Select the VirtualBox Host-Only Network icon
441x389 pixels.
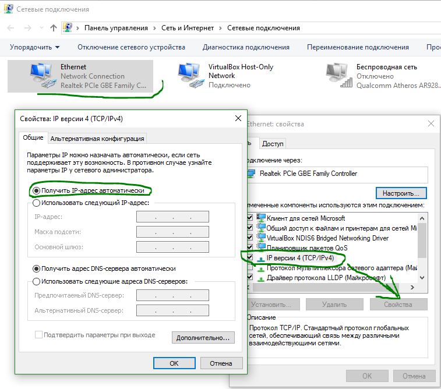[190, 75]
